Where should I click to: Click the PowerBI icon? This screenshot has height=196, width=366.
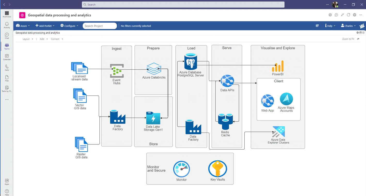(x=278, y=66)
